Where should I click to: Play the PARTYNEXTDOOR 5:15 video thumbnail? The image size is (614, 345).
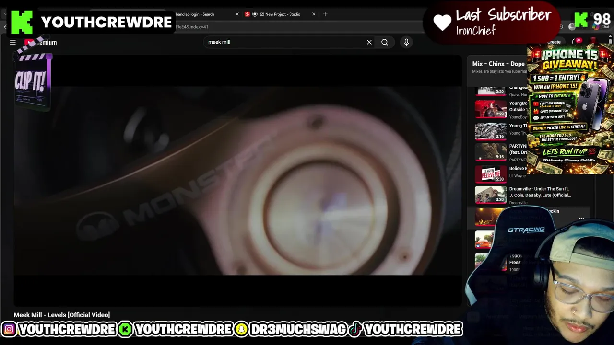point(491,152)
